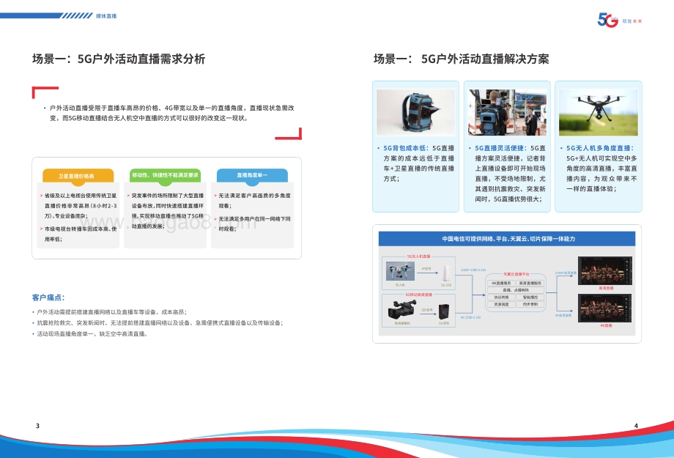
Task: Click the 客户痛点 heading
Action: coord(48,298)
